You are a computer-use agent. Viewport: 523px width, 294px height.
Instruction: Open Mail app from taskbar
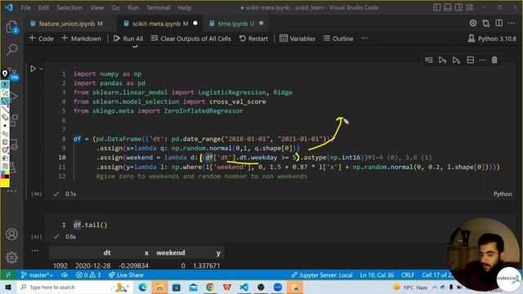193,287
